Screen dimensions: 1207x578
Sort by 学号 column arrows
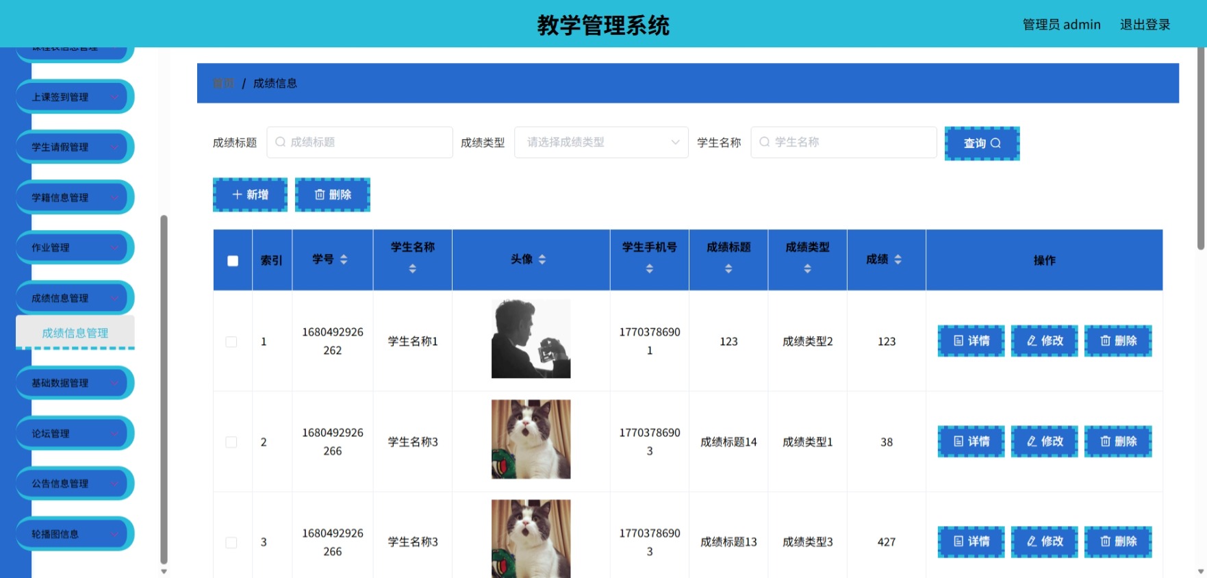[344, 260]
